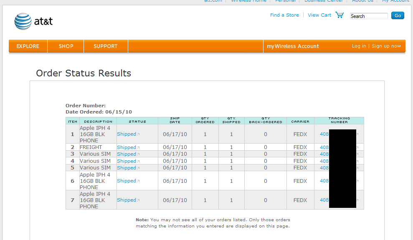Click ship date 06/17/10 in item 2 row

coord(175,147)
